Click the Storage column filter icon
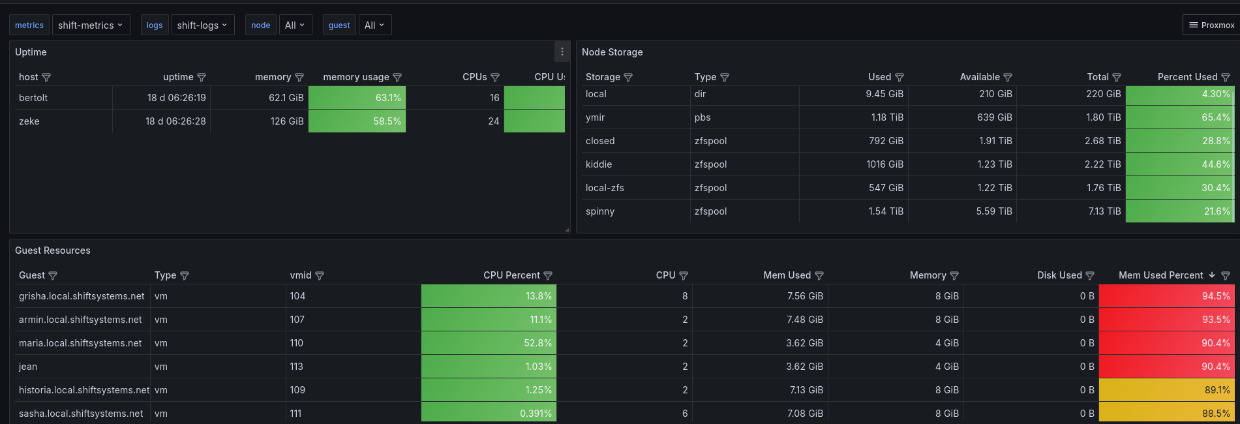Screen dimensions: 1240x424 [628, 78]
